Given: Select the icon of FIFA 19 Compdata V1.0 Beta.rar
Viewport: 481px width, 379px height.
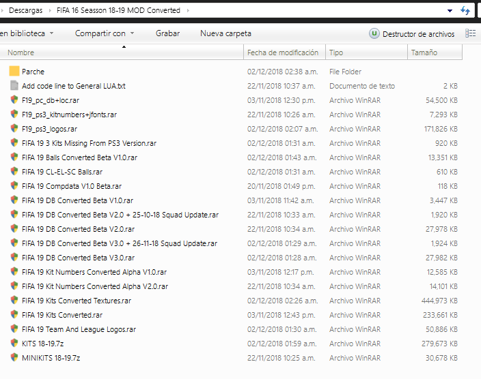Looking at the screenshot, I should tap(14, 185).
